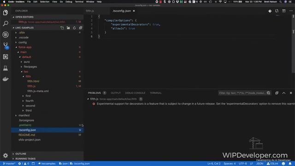The height and width of the screenshot is (166, 295).
Task: Expand the aura folder
Action: (x=27, y=62)
